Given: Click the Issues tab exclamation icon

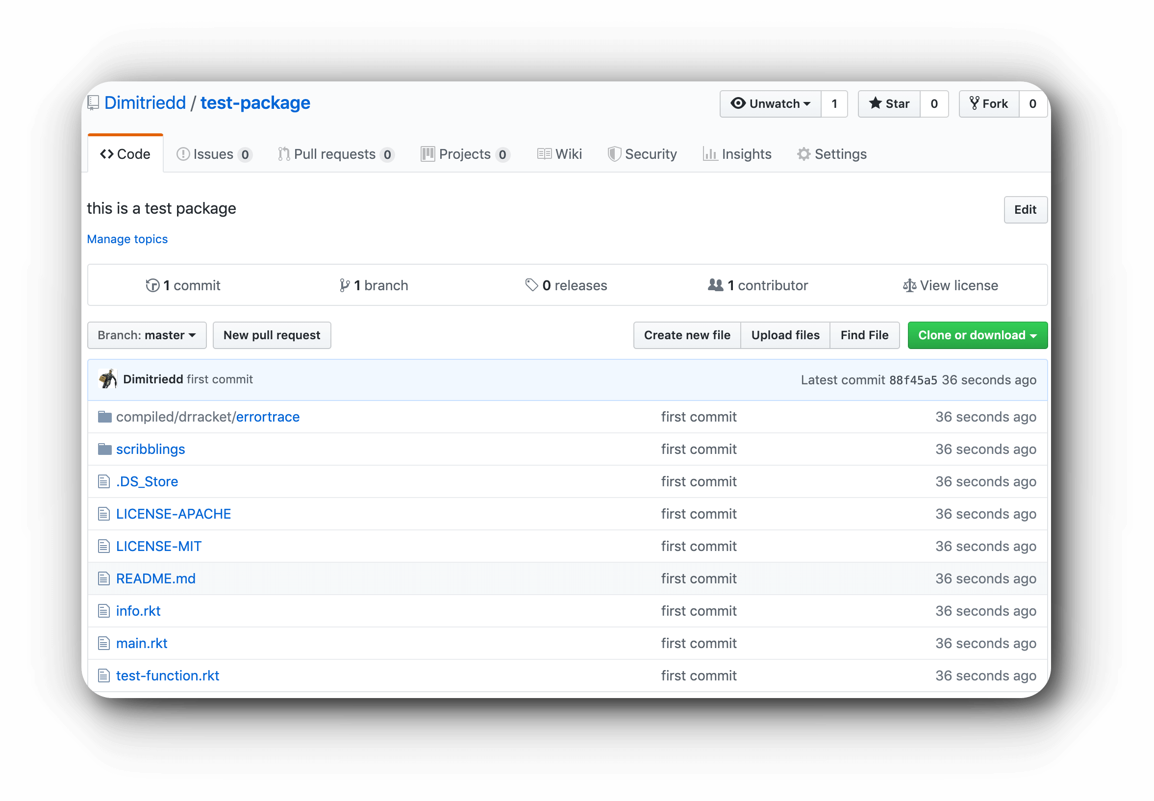Looking at the screenshot, I should point(183,154).
